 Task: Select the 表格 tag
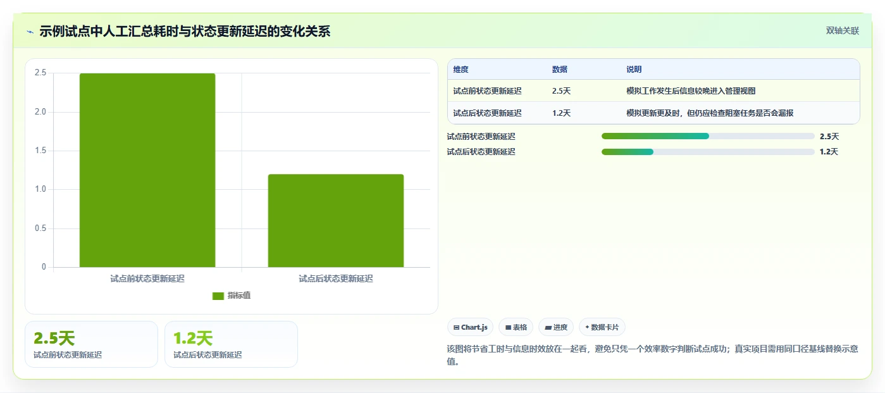pyautogui.click(x=516, y=327)
